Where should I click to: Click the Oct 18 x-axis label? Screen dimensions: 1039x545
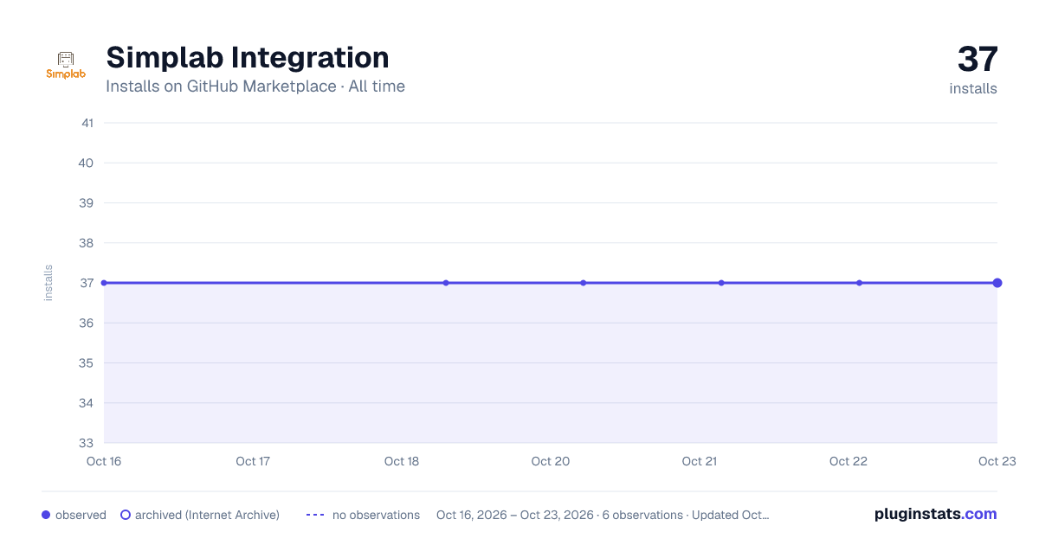click(402, 461)
